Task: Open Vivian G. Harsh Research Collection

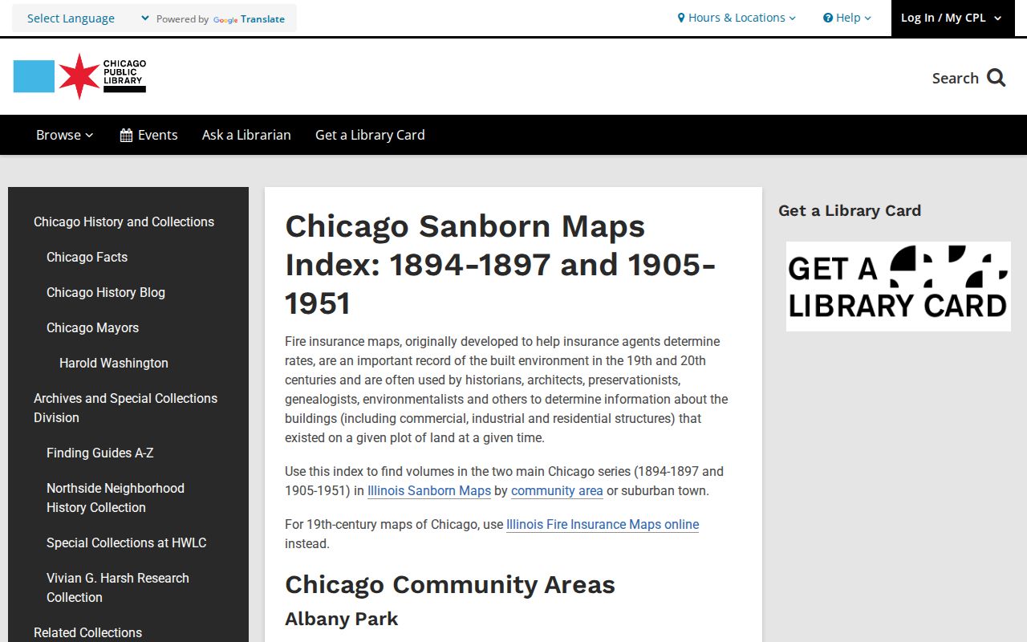Action: pyautogui.click(x=118, y=587)
